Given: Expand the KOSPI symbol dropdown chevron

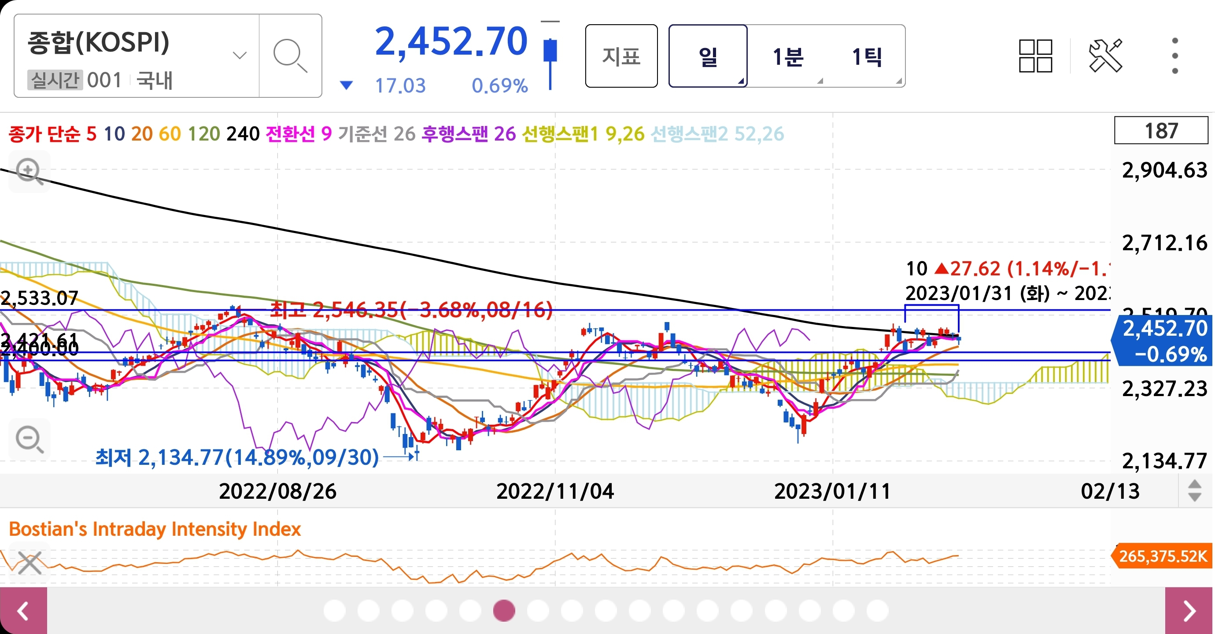Looking at the screenshot, I should [240, 56].
